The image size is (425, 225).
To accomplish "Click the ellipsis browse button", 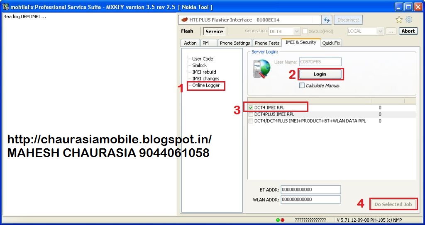I will [x=391, y=31].
